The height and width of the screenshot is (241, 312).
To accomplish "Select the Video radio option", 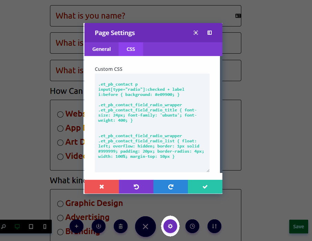I will click(x=60, y=157).
